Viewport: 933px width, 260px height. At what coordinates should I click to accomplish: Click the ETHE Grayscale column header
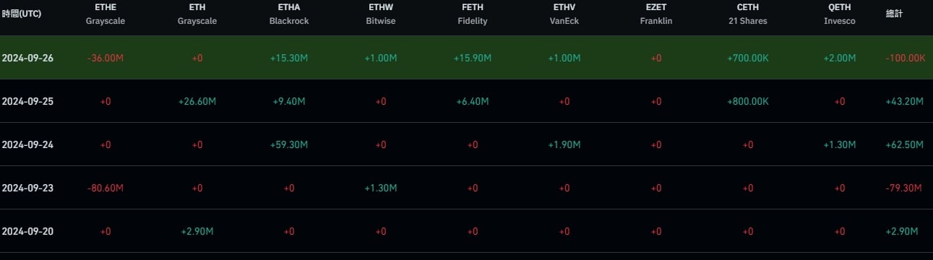(x=106, y=14)
